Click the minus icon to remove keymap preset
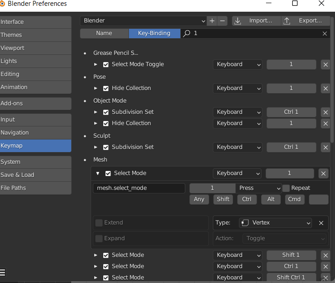This screenshot has width=335, height=283. (222, 21)
